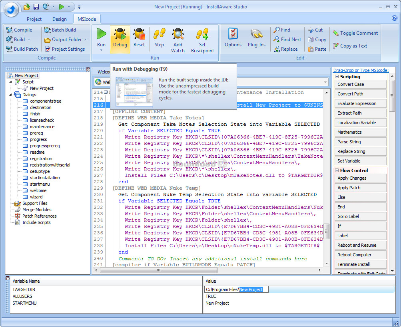
Task: Open the script selector combo box arrow
Action: (325, 82)
